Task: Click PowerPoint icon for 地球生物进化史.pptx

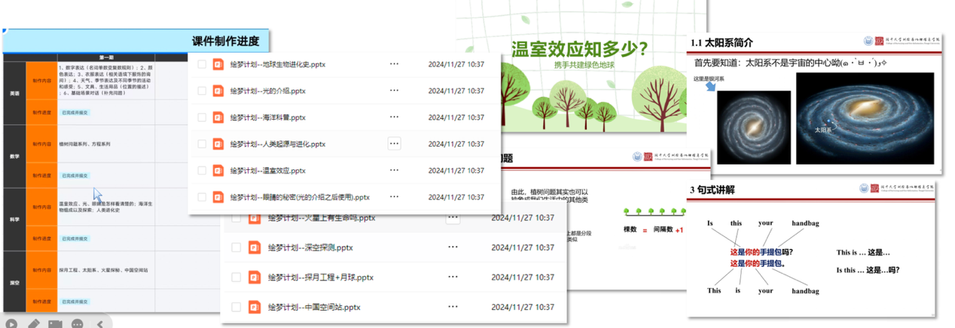Action: (x=218, y=65)
